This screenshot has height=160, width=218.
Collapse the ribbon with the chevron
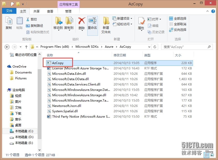[x=208, y=11]
